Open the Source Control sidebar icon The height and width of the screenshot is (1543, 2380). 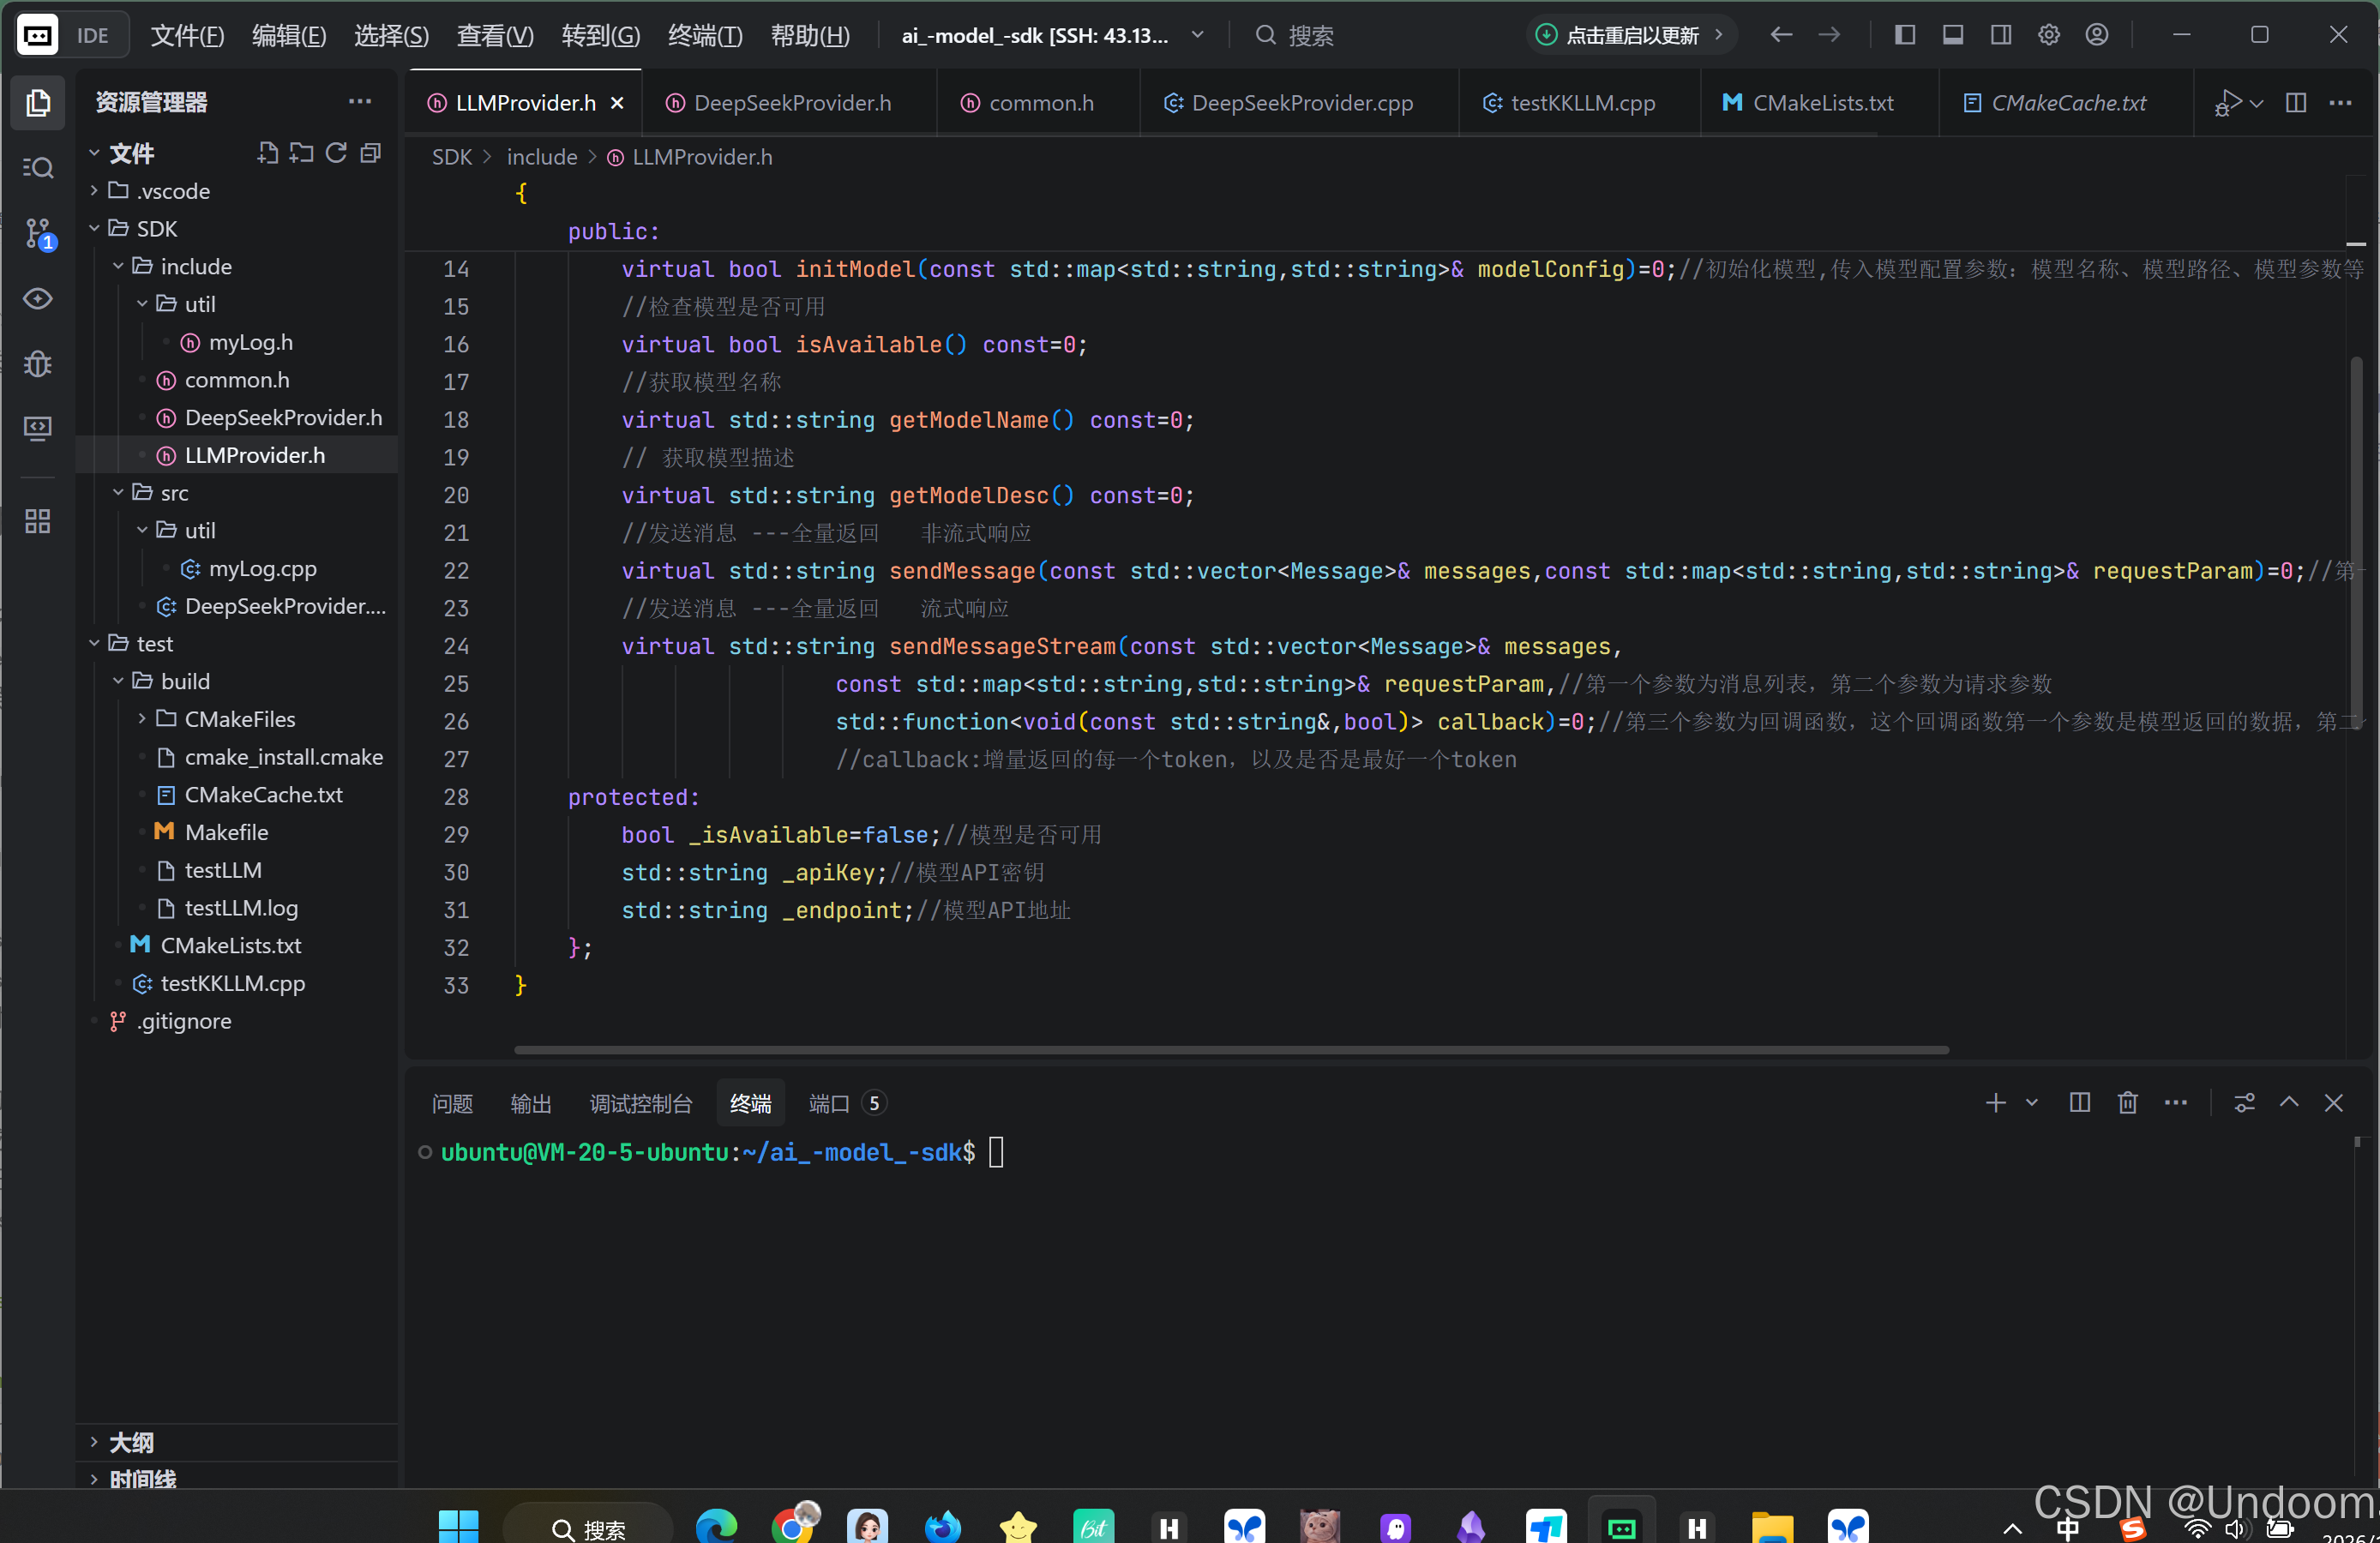(38, 233)
